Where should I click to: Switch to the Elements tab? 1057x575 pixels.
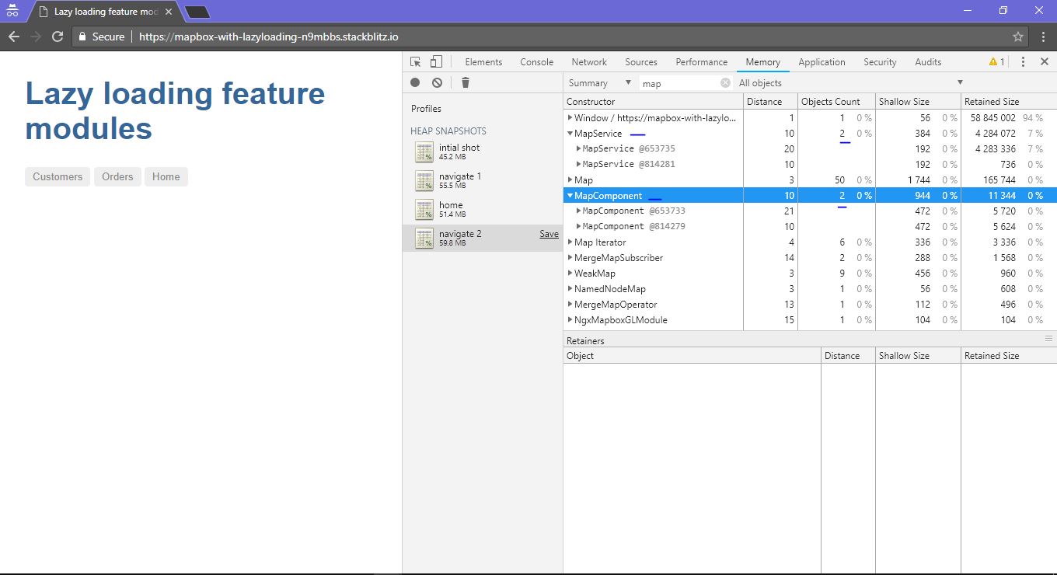pos(483,62)
